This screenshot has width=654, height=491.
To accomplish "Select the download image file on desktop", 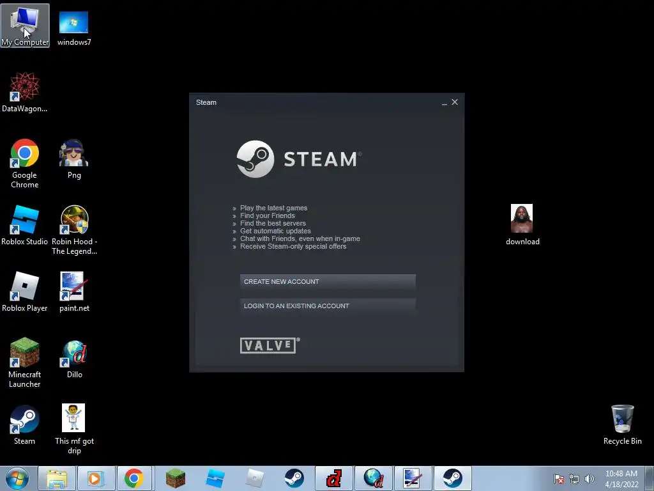I will pos(522,225).
